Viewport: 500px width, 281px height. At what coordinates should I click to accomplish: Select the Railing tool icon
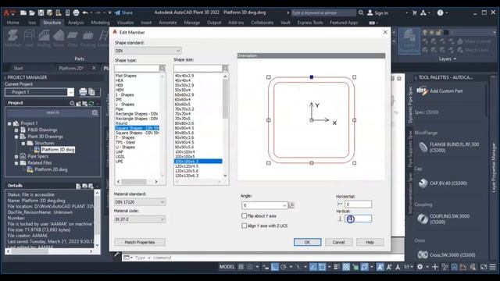[x=44, y=37]
